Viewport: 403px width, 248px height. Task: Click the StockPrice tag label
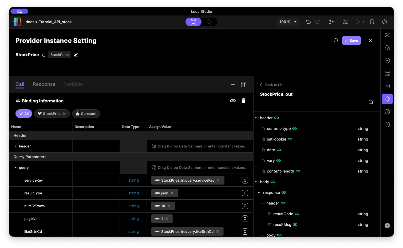(x=60, y=55)
